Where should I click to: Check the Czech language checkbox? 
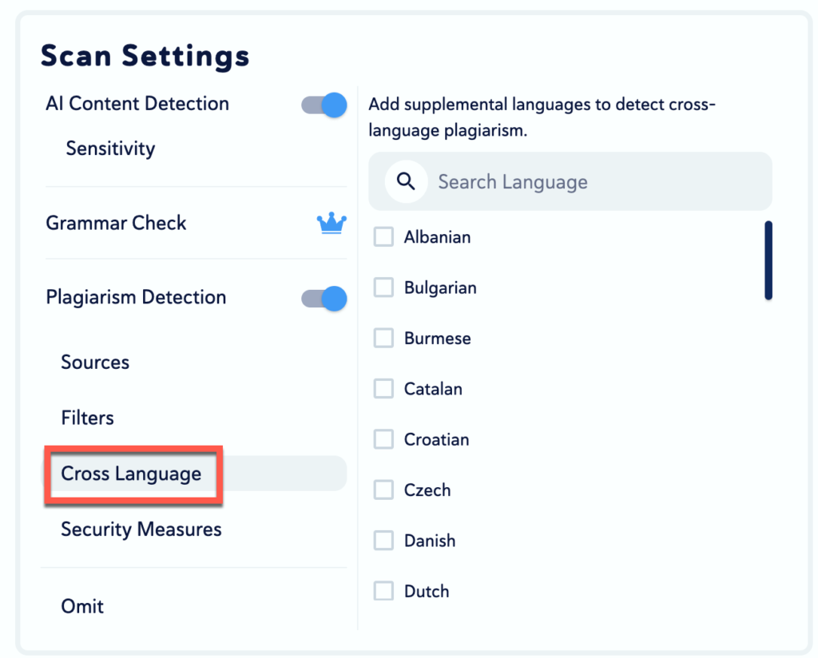click(384, 490)
